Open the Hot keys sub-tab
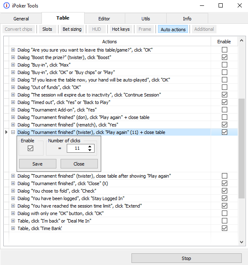Screen dimensions: 248x265 [121, 29]
